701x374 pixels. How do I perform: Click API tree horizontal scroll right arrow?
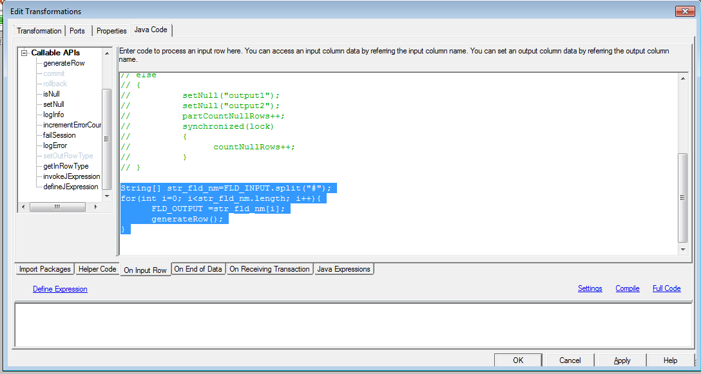[95, 207]
